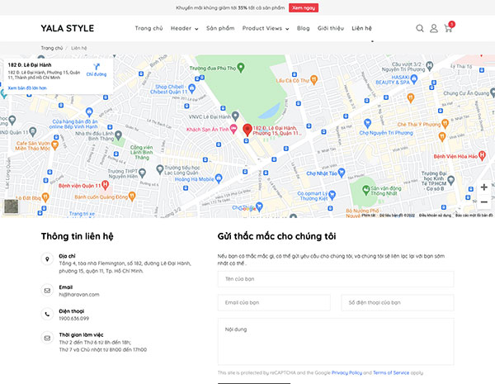The height and width of the screenshot is (384, 495).
Task: Select VNVC Lê Đại Hành marker
Action: 235,116
